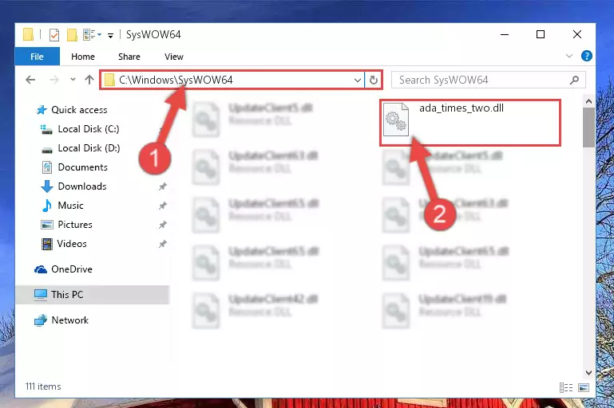
Task: Click the OneDrive cloud icon
Action: tap(41, 269)
